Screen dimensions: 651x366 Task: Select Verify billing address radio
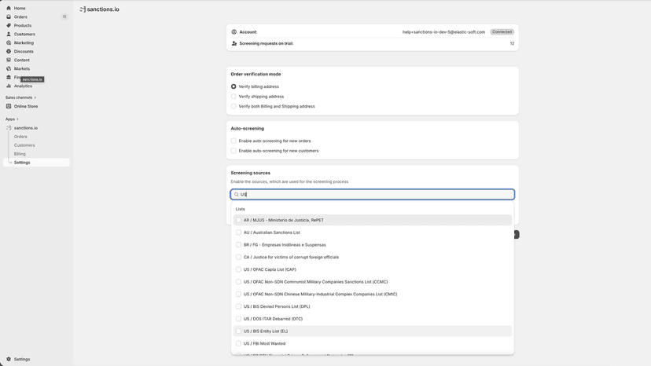(x=234, y=86)
